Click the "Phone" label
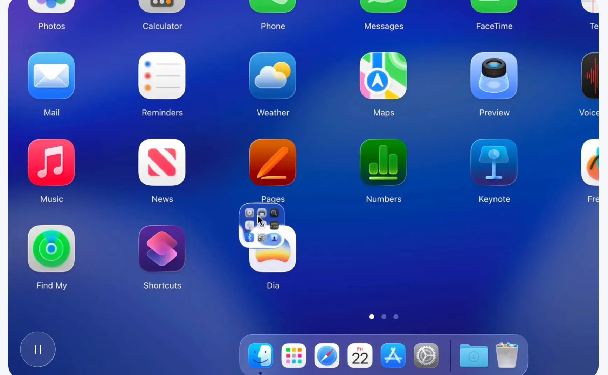Screen dimensions: 608x375 273,26
